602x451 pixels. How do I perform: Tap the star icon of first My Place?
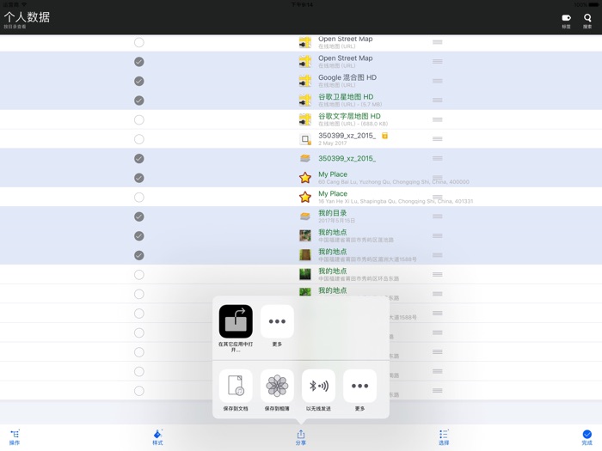coord(305,178)
